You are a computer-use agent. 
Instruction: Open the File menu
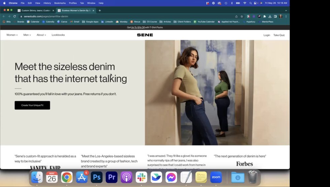coord(22,3)
